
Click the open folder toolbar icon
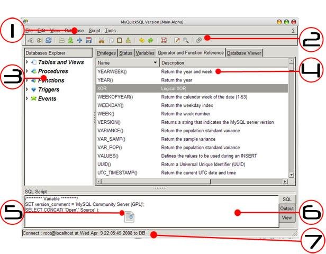(x=61, y=40)
